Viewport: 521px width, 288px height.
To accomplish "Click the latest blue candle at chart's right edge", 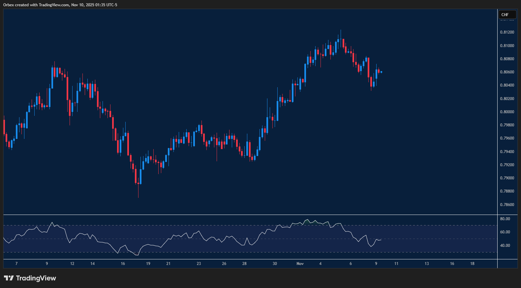I will pyautogui.click(x=381, y=72).
